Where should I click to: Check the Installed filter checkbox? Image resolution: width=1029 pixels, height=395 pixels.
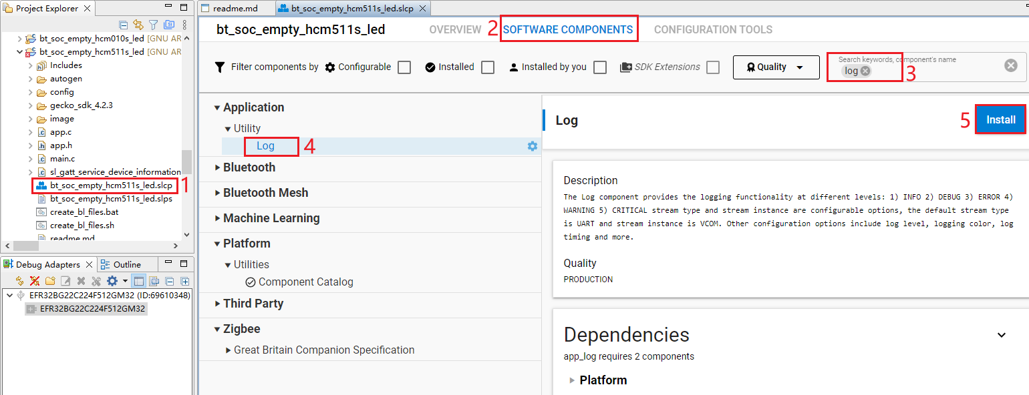[488, 67]
